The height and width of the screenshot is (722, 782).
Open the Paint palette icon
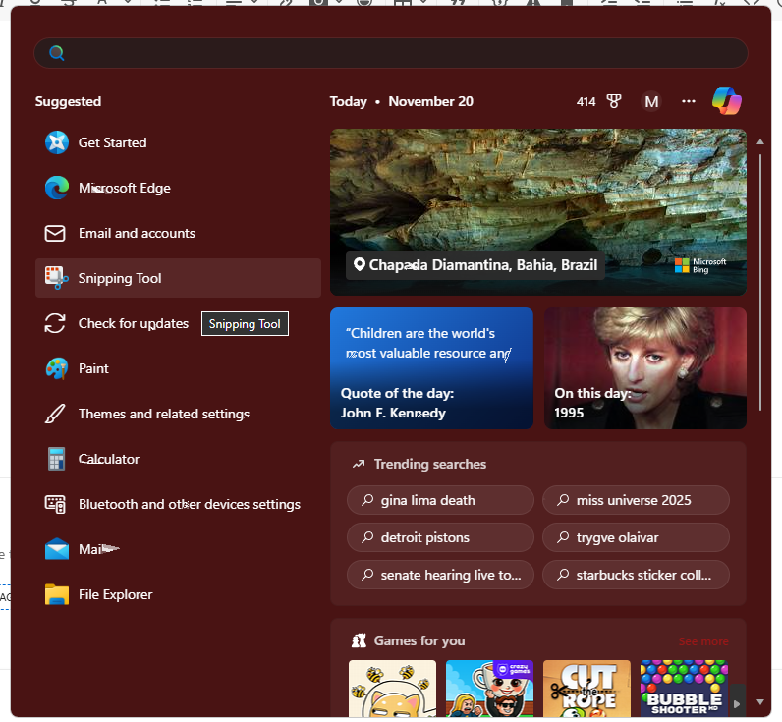[56, 368]
